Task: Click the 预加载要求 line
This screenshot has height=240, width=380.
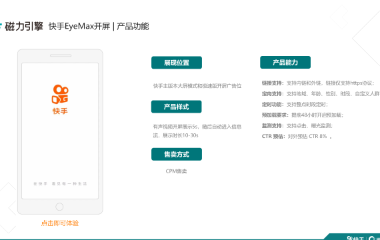Action: click(303, 115)
